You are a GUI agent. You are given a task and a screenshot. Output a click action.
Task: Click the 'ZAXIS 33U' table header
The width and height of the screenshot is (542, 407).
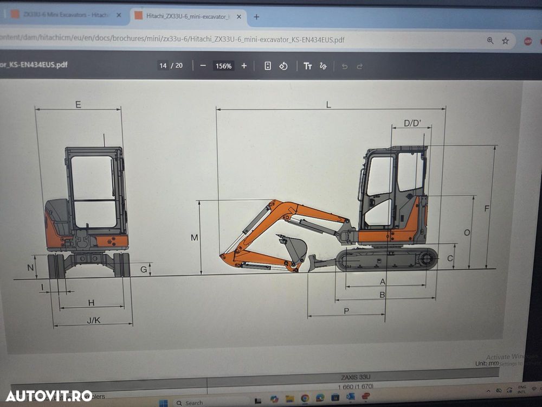click(356, 377)
